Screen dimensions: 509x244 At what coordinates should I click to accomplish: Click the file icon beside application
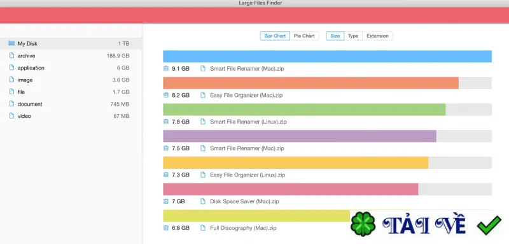(x=11, y=68)
